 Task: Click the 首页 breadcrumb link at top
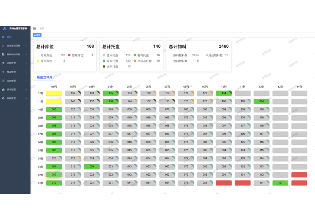[42, 28]
